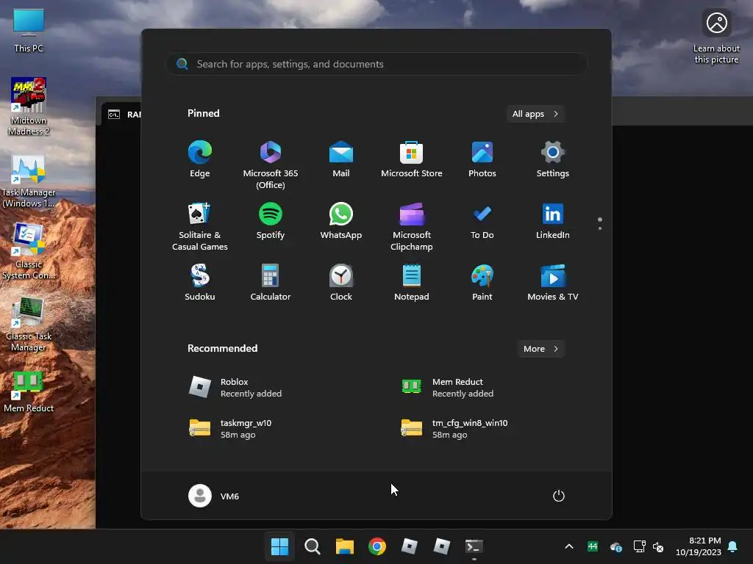Open the Mail app
Screen dimensions: 753x564
point(341,159)
